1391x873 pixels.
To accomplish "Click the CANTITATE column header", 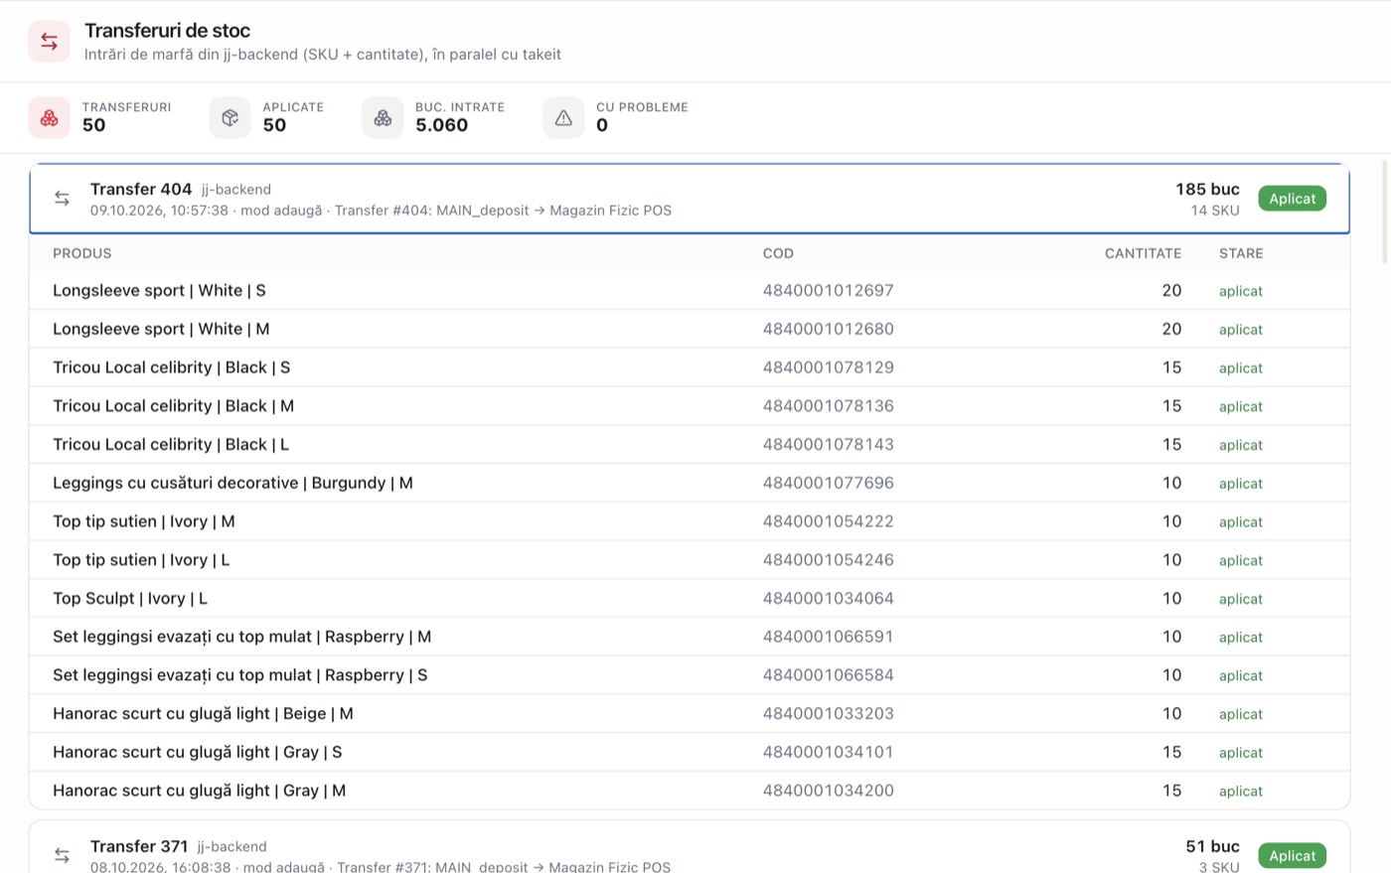I will coord(1143,253).
